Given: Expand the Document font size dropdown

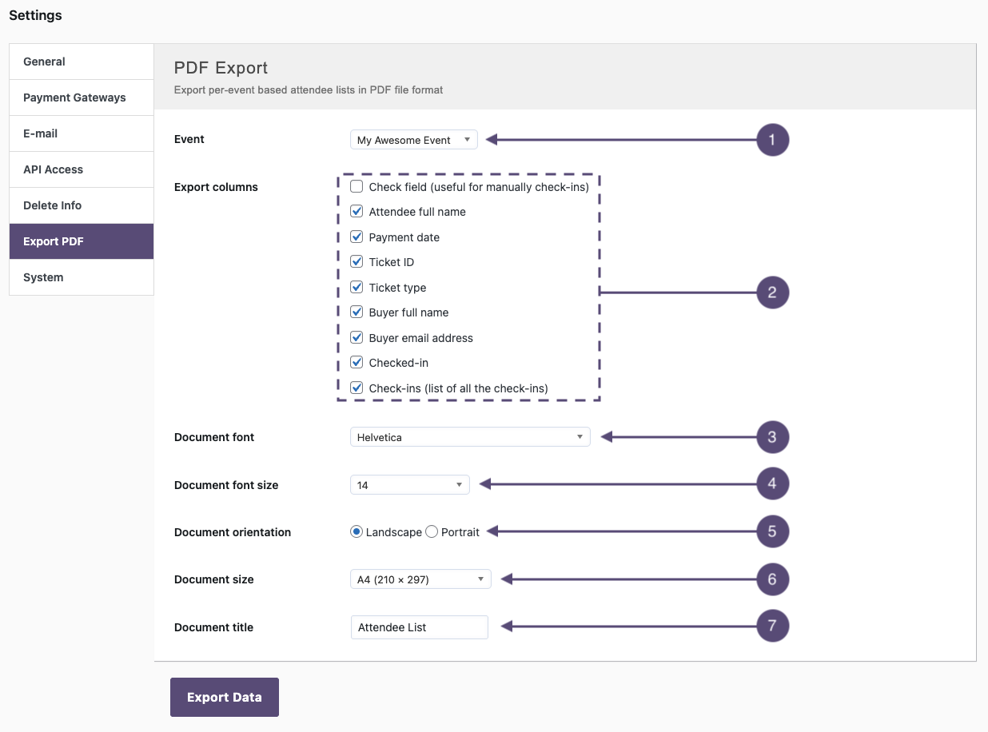Looking at the screenshot, I should point(409,485).
